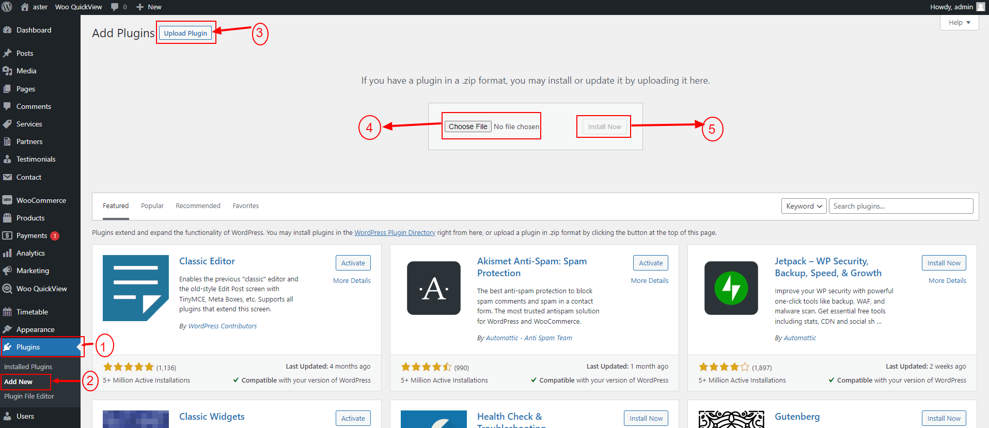Activate the Classic Editor plugin
This screenshot has width=989, height=428.
coord(353,263)
